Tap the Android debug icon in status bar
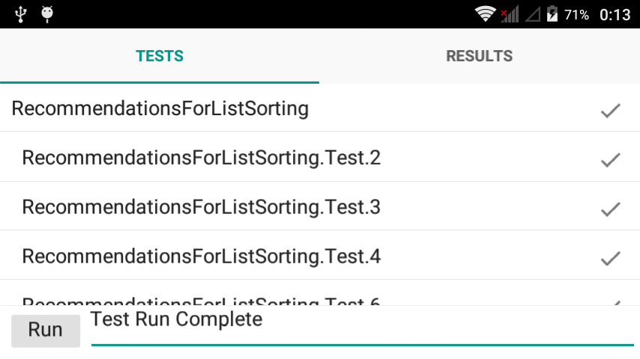The height and width of the screenshot is (359, 640). (x=47, y=13)
